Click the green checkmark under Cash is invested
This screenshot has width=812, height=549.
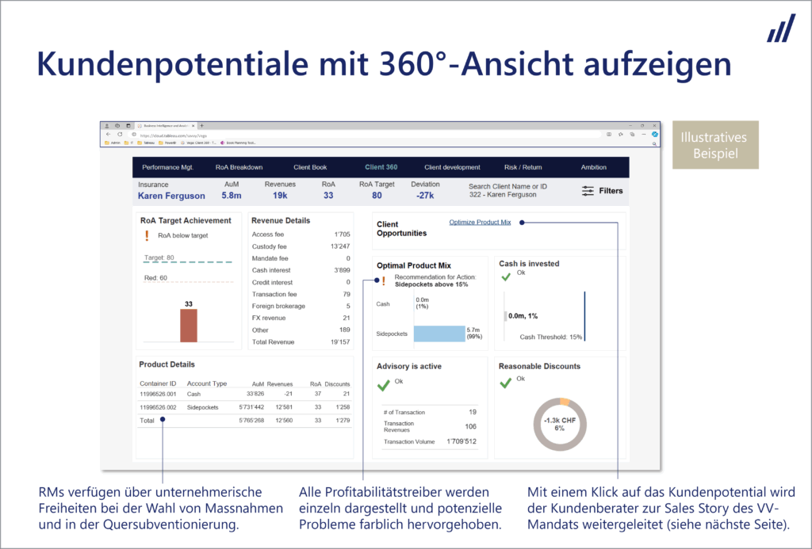pos(506,276)
